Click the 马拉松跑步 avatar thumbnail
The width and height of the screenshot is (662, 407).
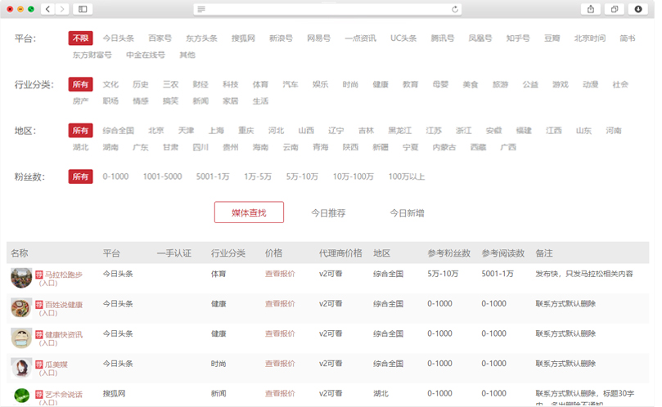[21, 277]
